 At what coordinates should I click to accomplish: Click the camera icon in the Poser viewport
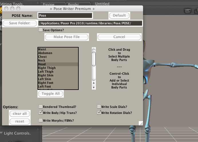click(x=188, y=11)
